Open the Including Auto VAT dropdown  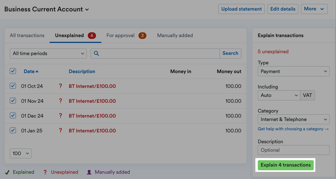[x=279, y=95]
